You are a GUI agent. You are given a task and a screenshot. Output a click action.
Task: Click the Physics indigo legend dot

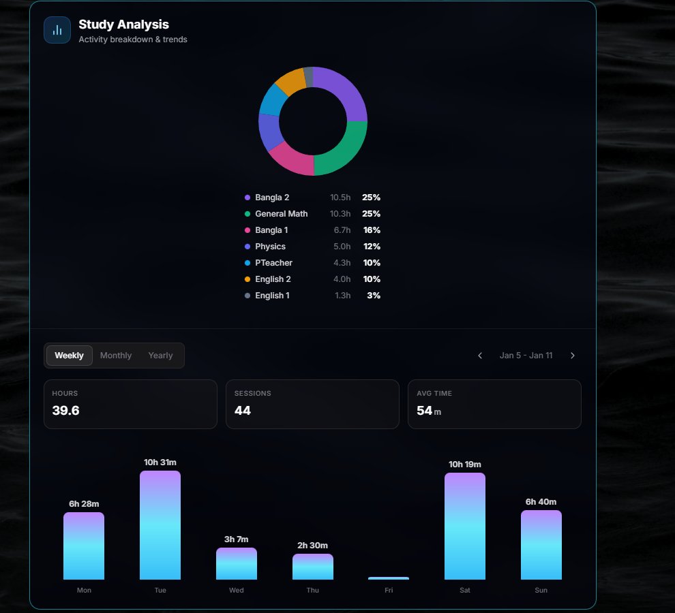247,247
